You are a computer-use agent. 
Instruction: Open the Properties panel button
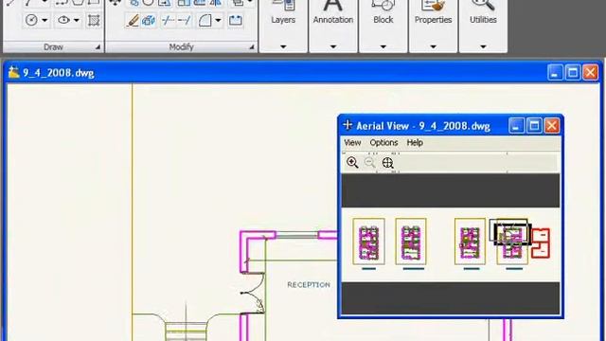(434, 13)
